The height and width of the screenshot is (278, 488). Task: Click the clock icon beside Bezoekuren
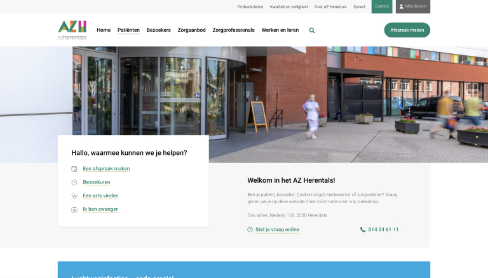click(x=74, y=183)
